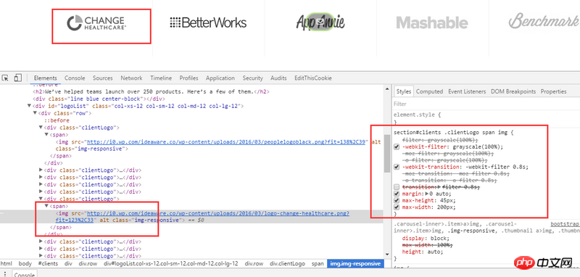Expand the transition shorthand triangle
580x277 pixels.
pos(439,187)
